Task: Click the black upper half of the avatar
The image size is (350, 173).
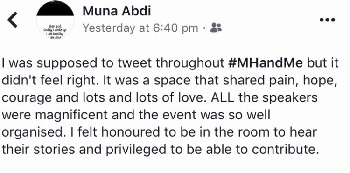Action: coord(55,8)
